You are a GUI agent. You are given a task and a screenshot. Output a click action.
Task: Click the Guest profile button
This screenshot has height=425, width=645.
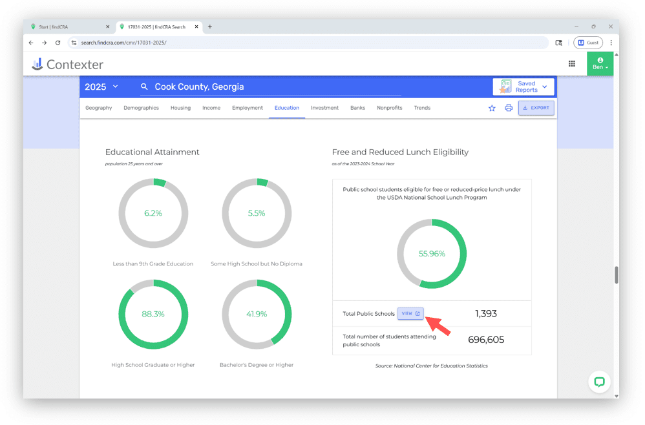click(587, 43)
